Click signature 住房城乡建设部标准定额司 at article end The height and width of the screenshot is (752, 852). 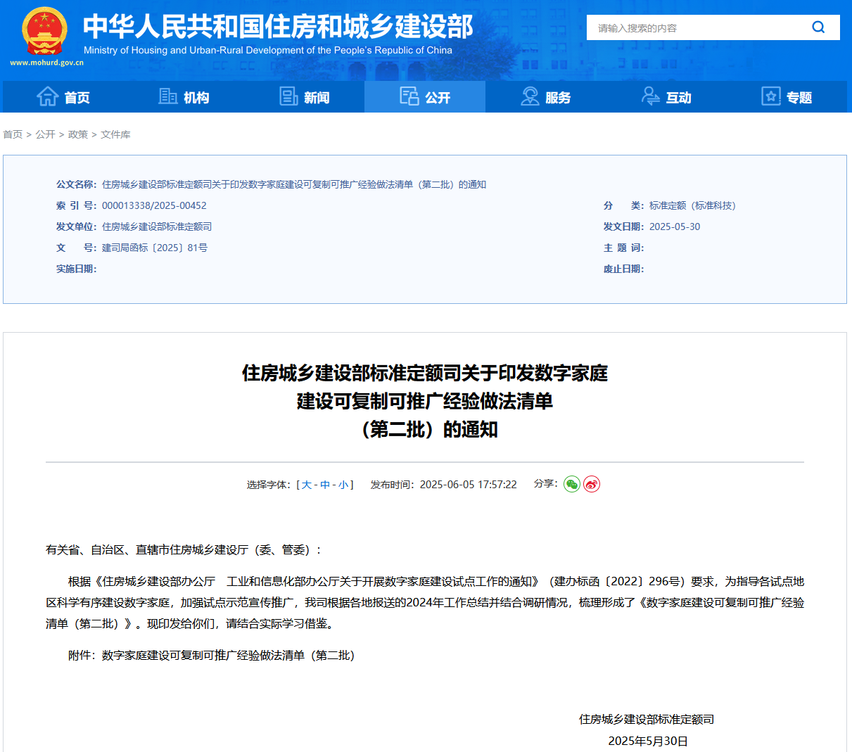[647, 720]
